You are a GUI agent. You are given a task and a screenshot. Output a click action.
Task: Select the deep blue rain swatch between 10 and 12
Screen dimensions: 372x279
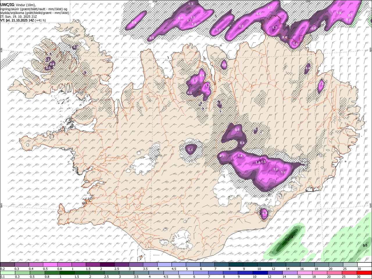pos(260,273)
